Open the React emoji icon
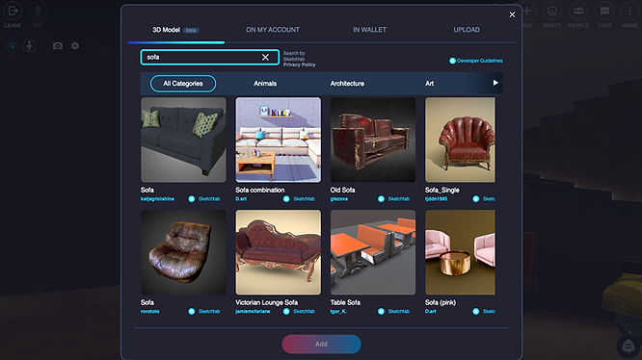Viewport: 642px width, 360px height. (552, 11)
